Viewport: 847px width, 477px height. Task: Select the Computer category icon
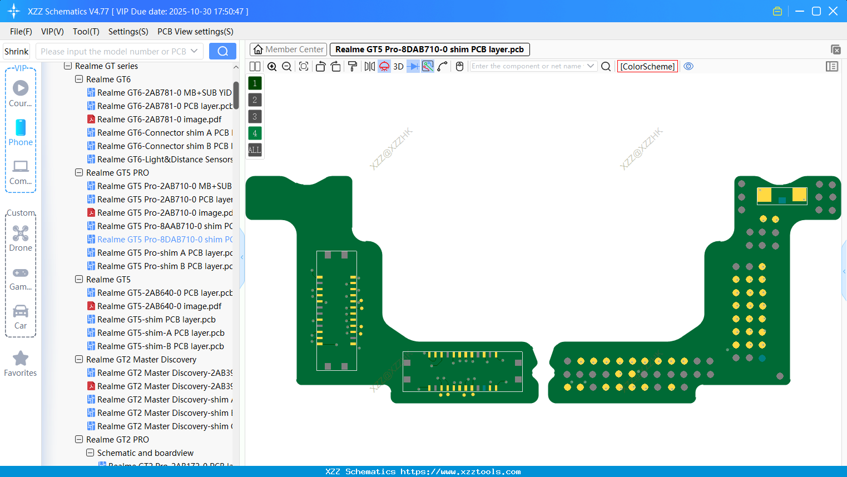[21, 166]
